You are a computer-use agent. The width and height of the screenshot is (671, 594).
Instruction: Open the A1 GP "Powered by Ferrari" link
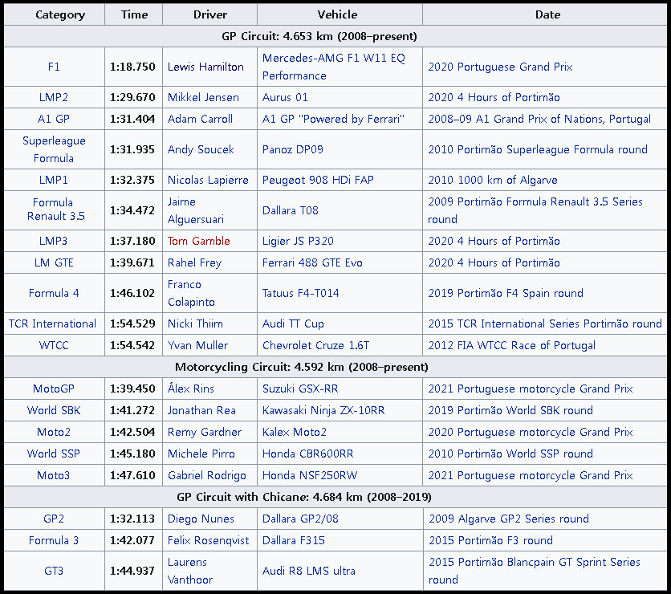pos(333,119)
